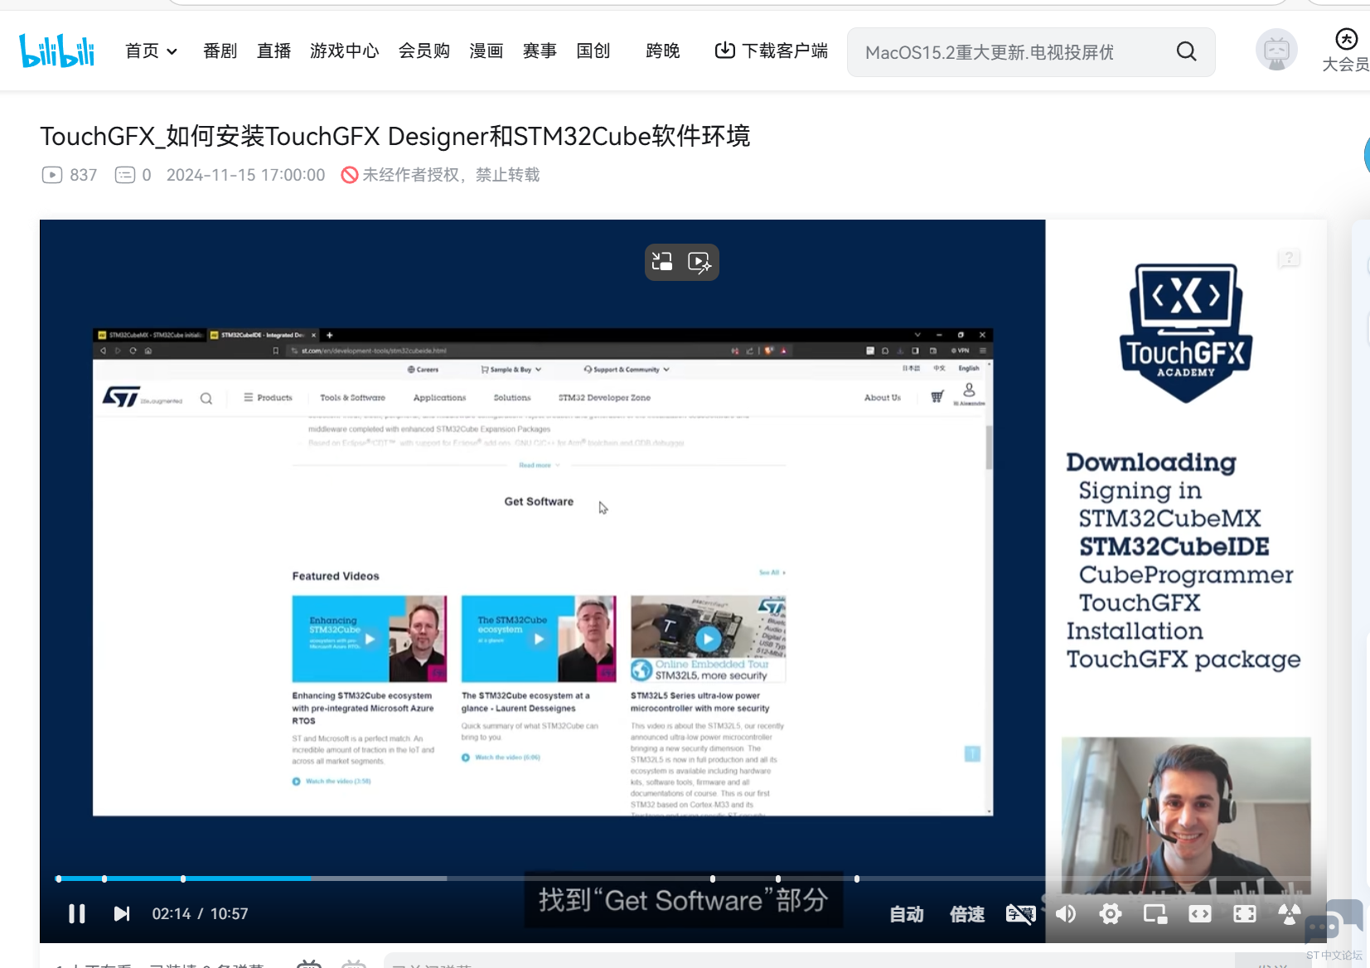Open 游戏中心 from the navigation bar

tap(344, 51)
